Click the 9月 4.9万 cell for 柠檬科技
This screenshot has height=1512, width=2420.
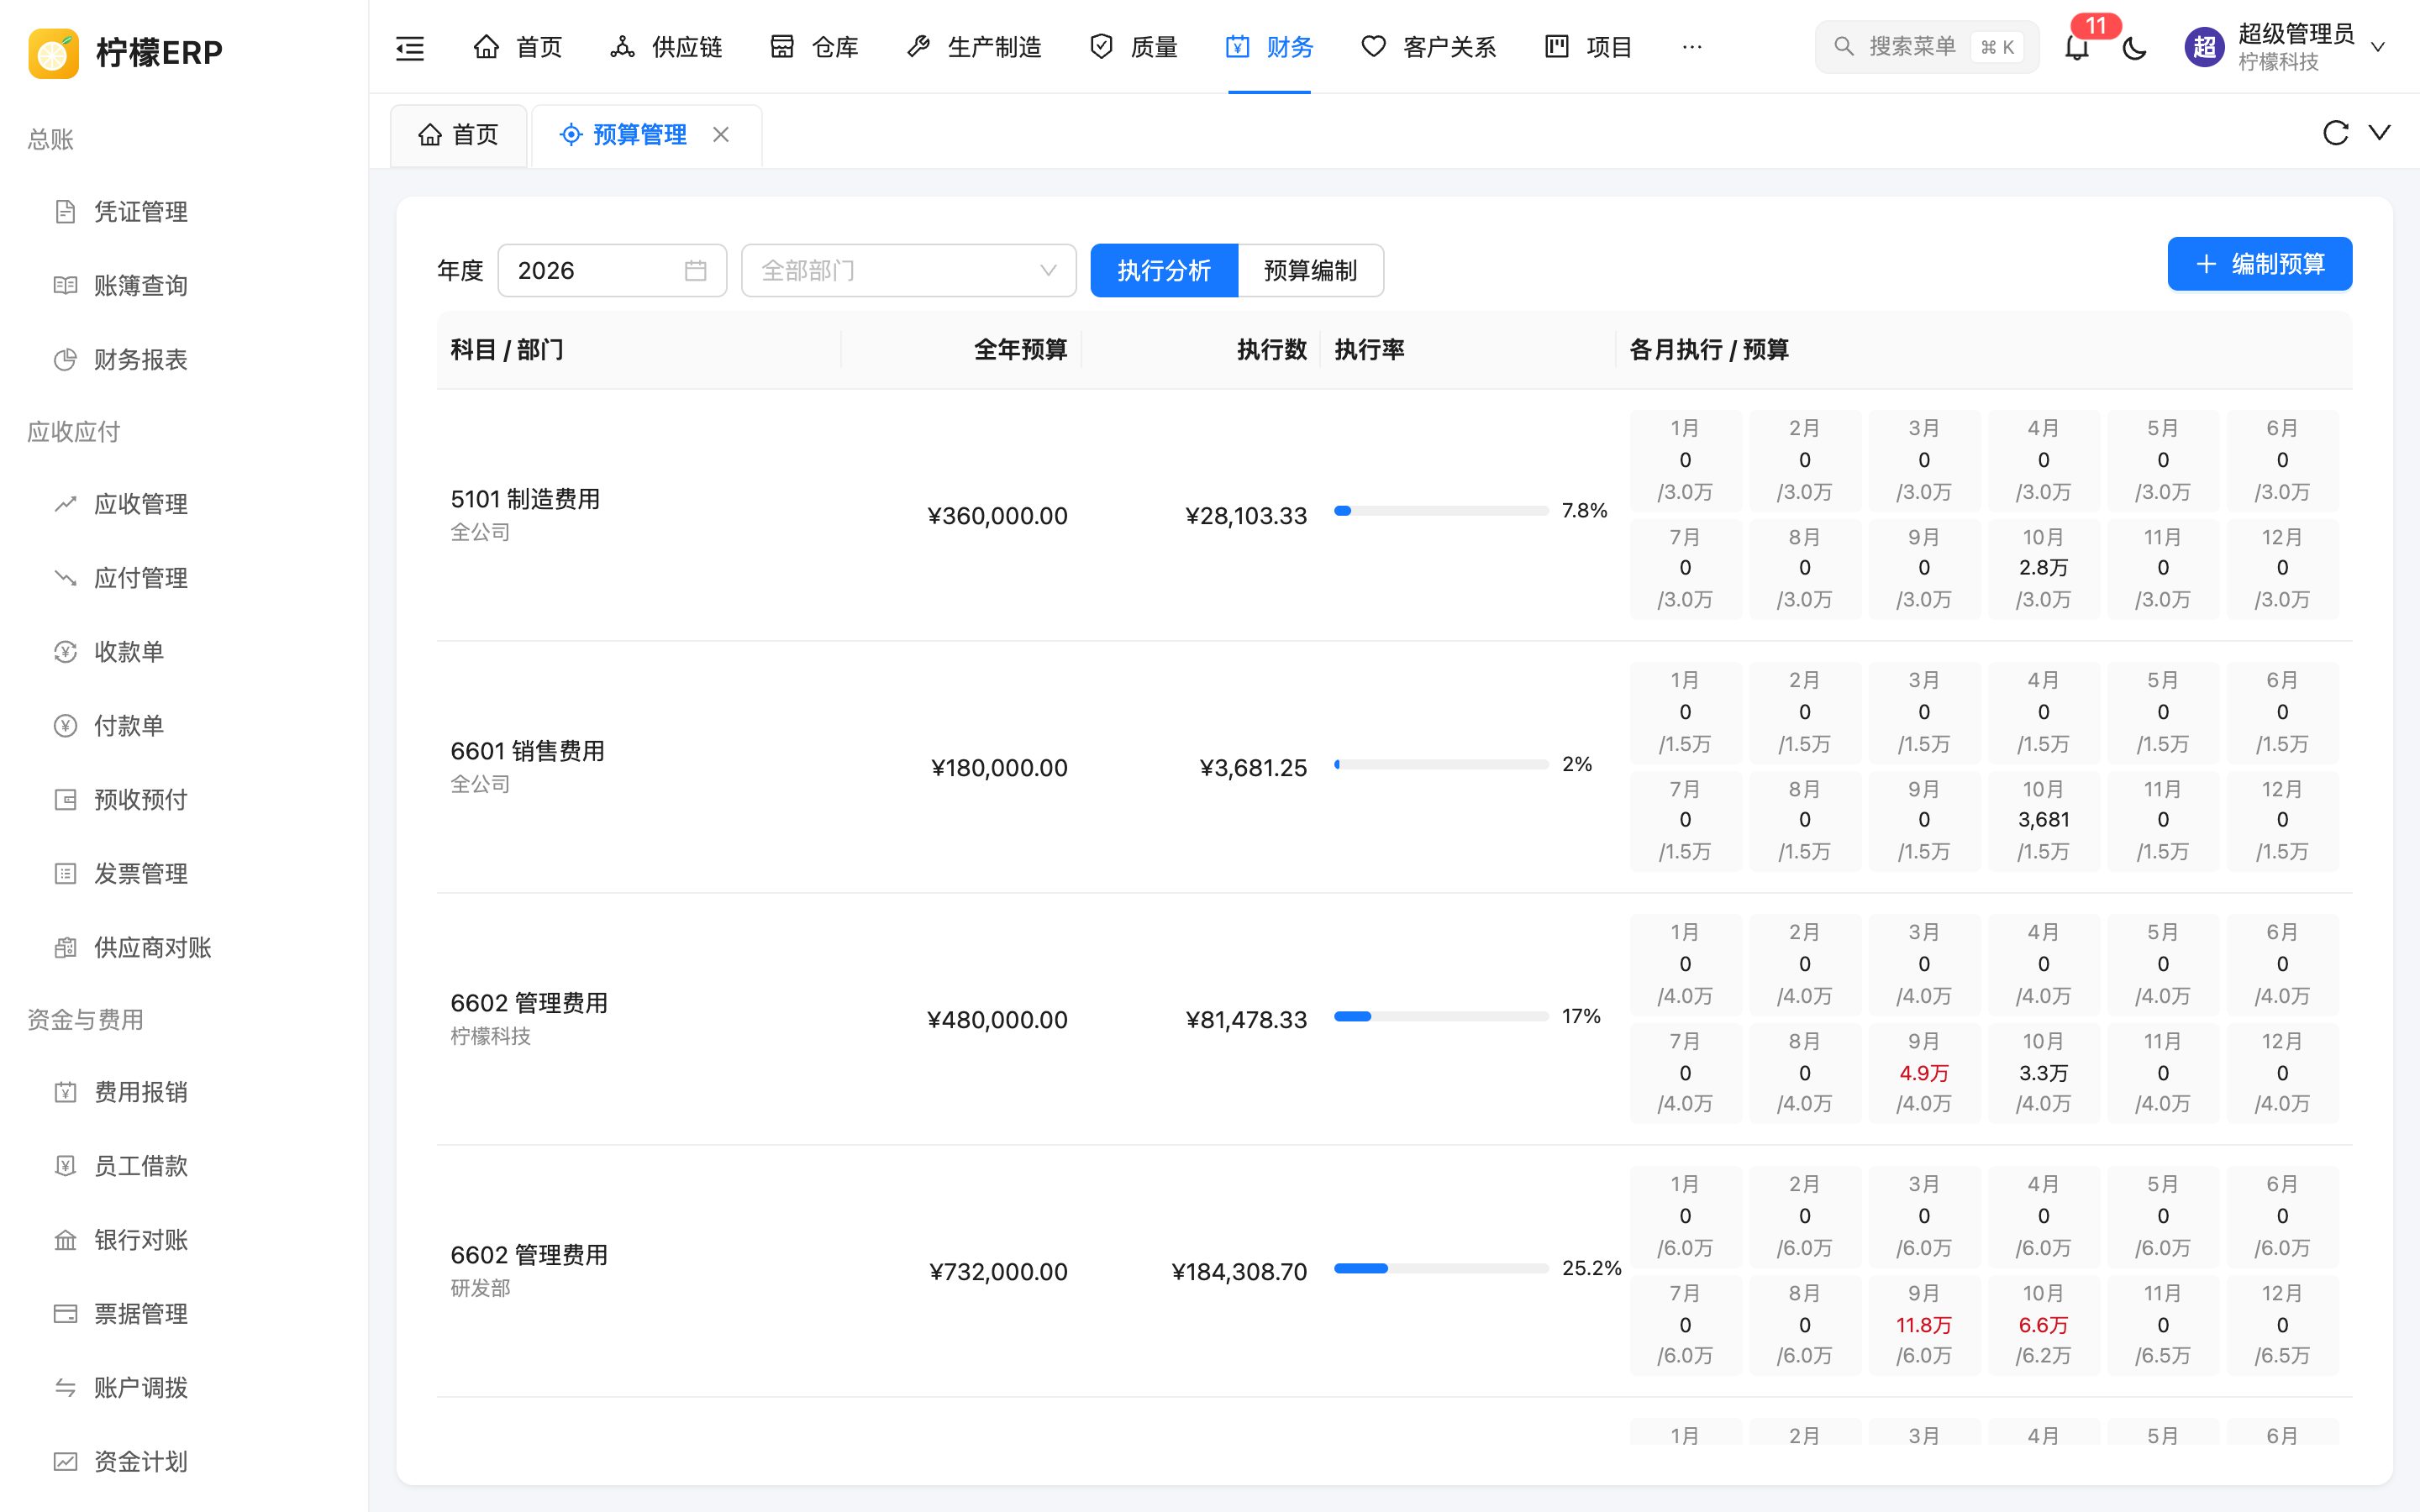coord(1924,1072)
